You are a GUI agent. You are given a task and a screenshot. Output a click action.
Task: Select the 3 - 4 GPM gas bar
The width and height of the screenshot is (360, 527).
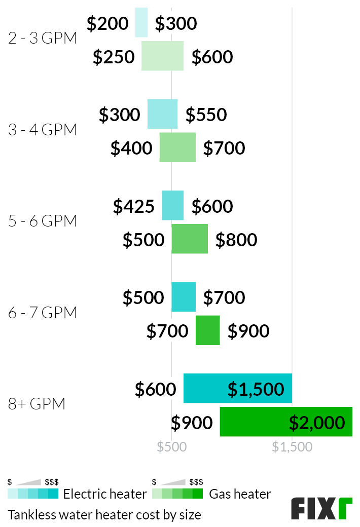tap(177, 147)
